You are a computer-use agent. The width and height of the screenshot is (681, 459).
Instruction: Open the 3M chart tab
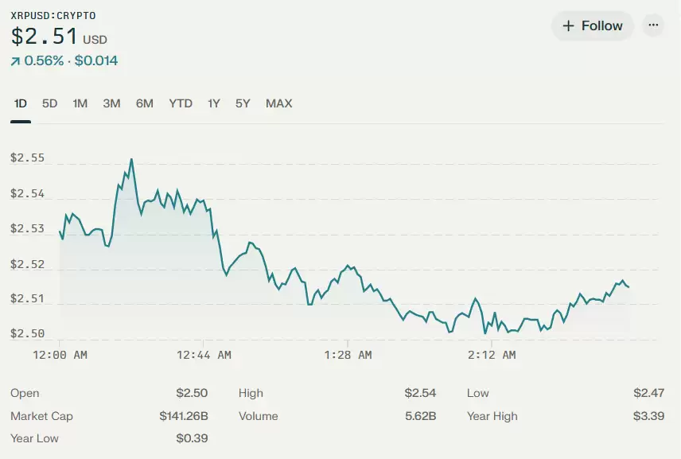pyautogui.click(x=111, y=103)
